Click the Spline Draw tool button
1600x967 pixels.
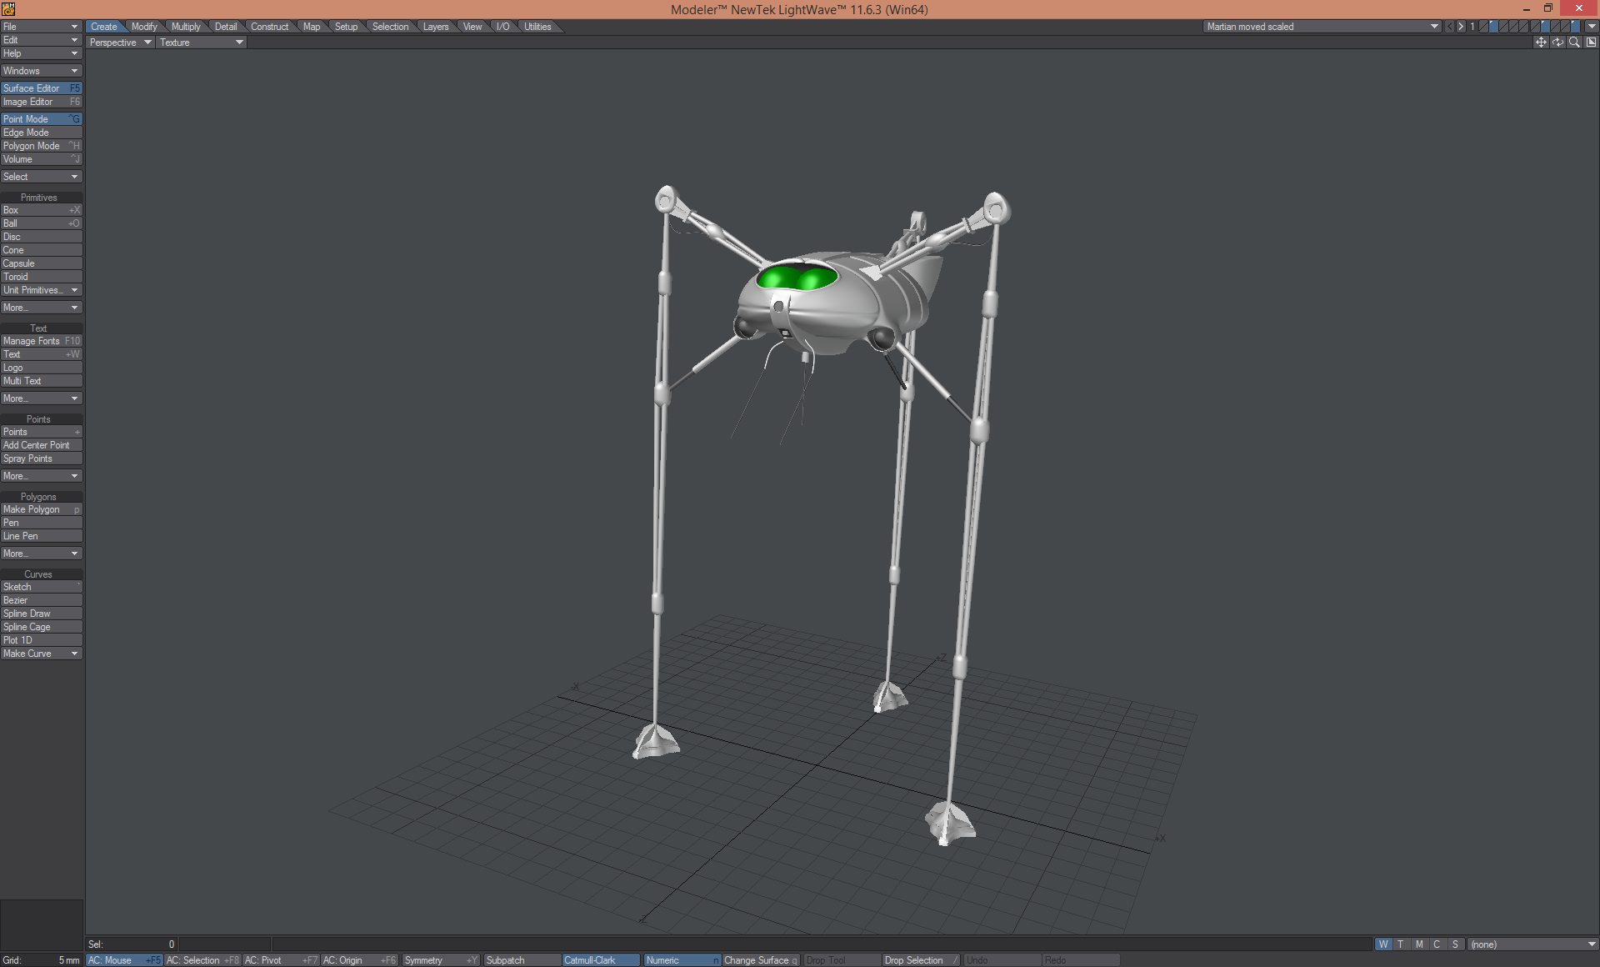[41, 614]
